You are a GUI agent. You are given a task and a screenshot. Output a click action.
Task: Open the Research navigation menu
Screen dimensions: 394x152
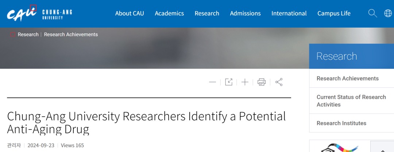click(207, 13)
